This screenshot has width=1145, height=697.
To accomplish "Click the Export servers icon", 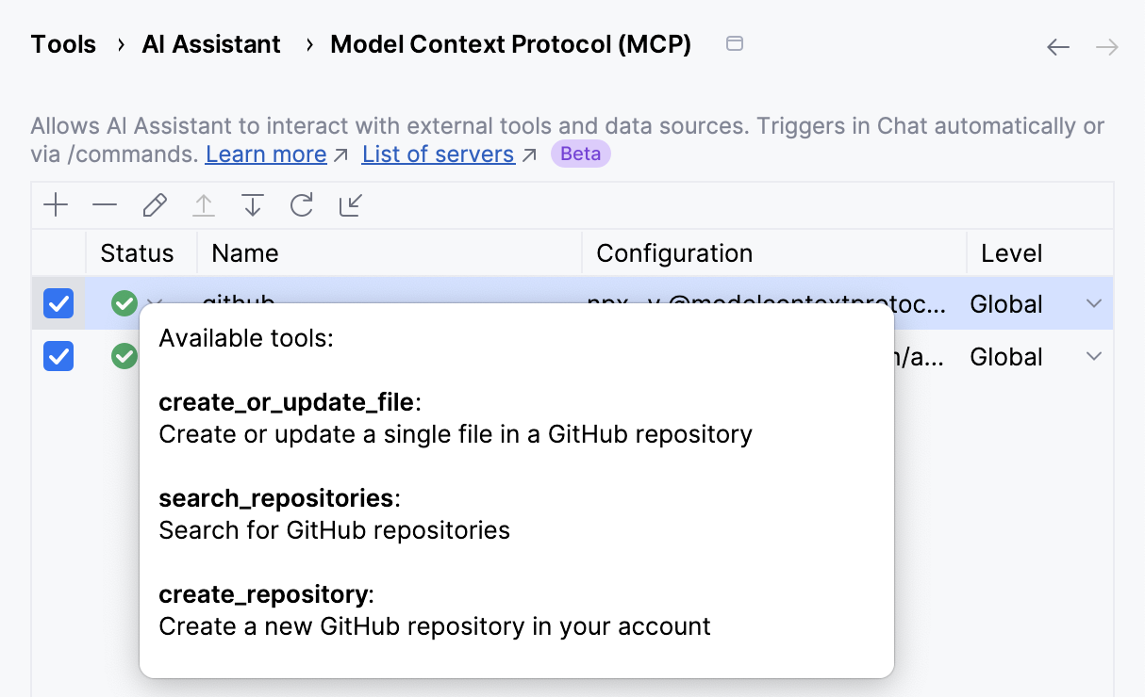I will [x=204, y=204].
